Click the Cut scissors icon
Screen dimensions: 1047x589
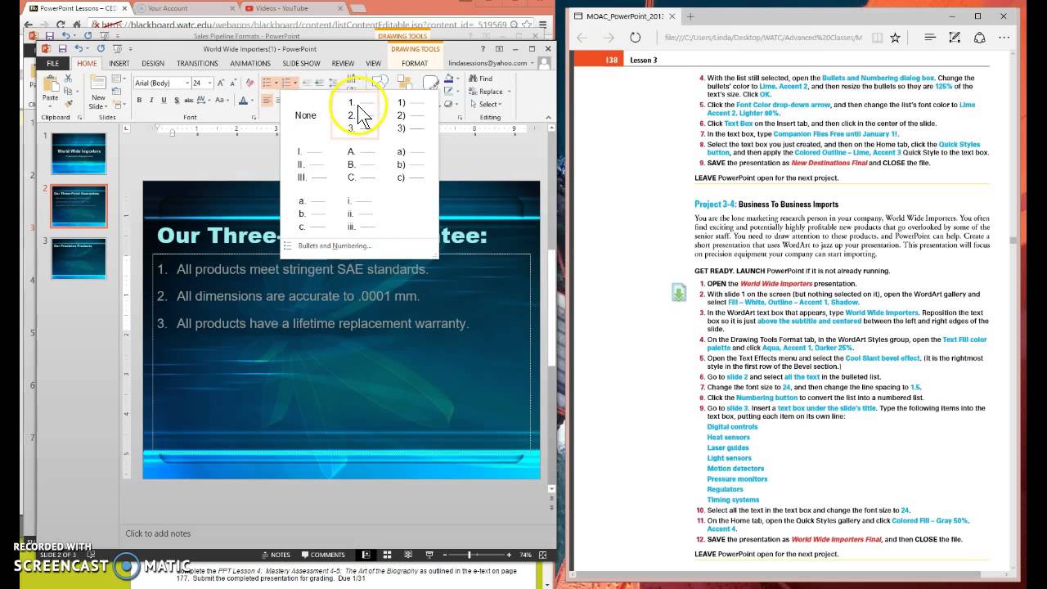(x=68, y=79)
